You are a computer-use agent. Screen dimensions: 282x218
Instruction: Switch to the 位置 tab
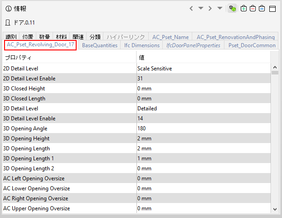pos(28,37)
